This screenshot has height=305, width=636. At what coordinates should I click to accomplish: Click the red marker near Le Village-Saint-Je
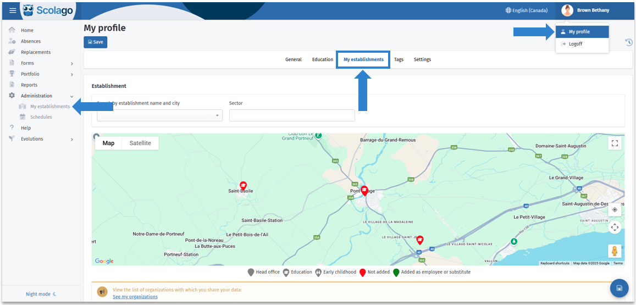click(420, 241)
